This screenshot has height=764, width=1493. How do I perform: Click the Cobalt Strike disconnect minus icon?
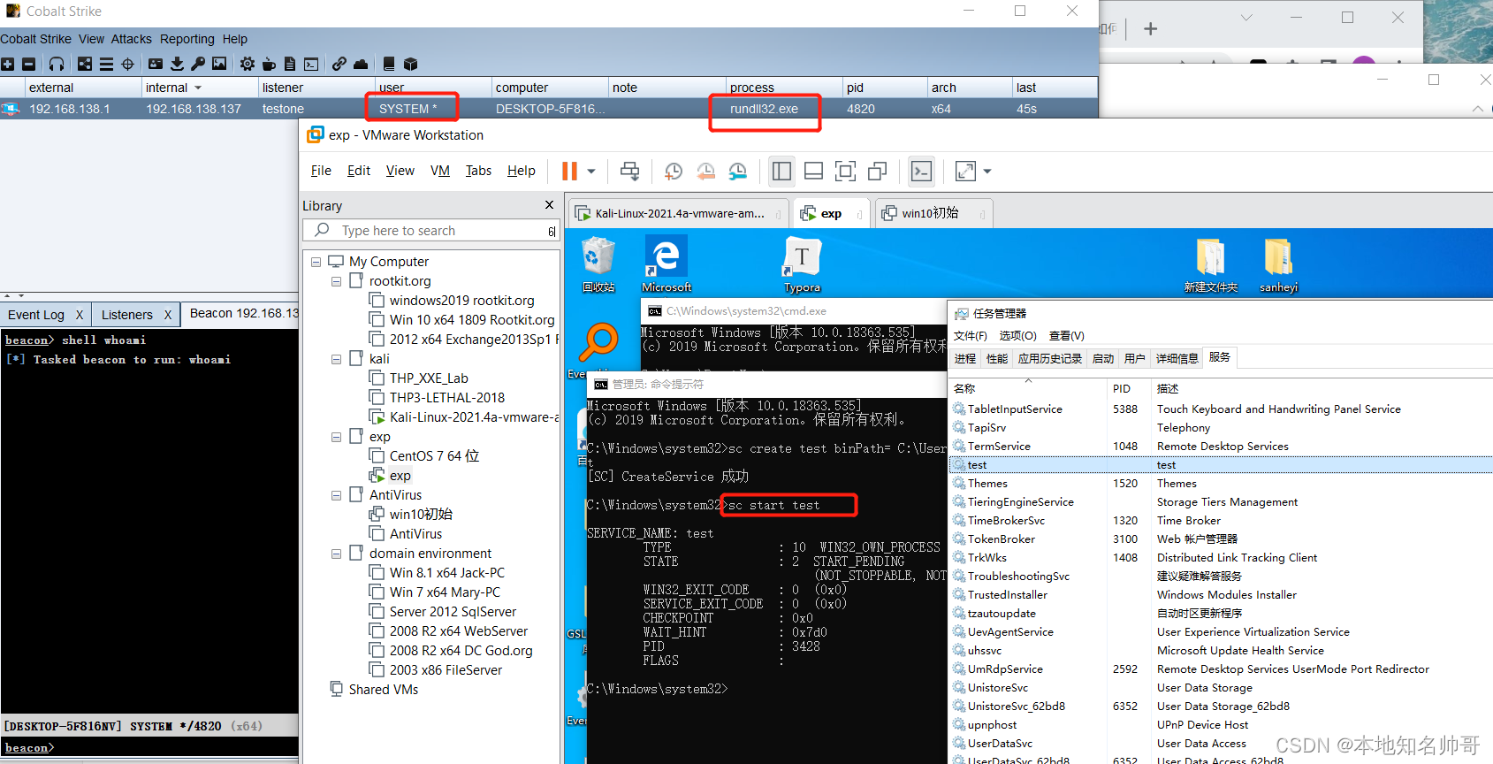(x=28, y=64)
